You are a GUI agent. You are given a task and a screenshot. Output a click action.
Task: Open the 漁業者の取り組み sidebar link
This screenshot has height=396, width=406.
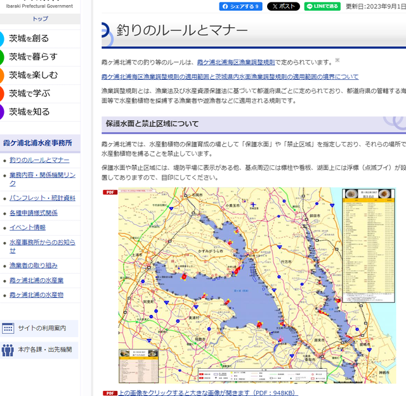click(34, 265)
